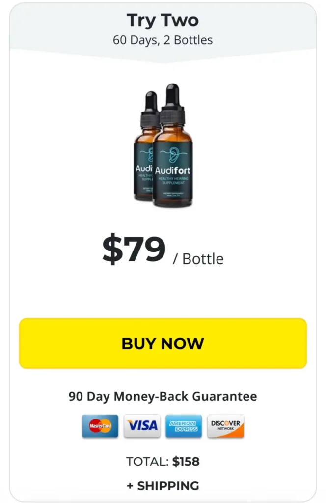Open the front Audifort bottle image

point(173,145)
